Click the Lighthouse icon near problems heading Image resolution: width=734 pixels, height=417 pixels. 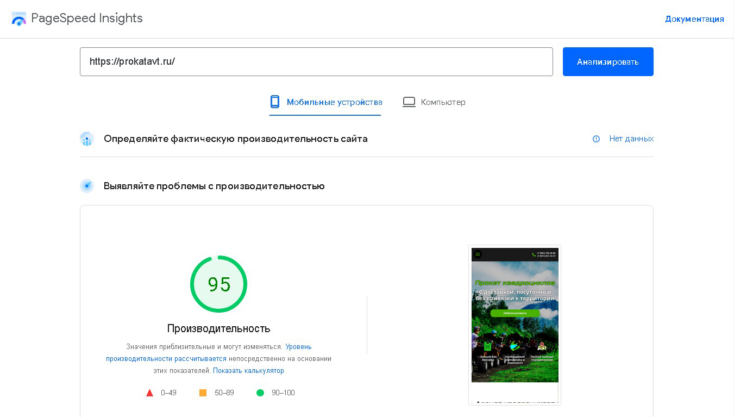[87, 186]
